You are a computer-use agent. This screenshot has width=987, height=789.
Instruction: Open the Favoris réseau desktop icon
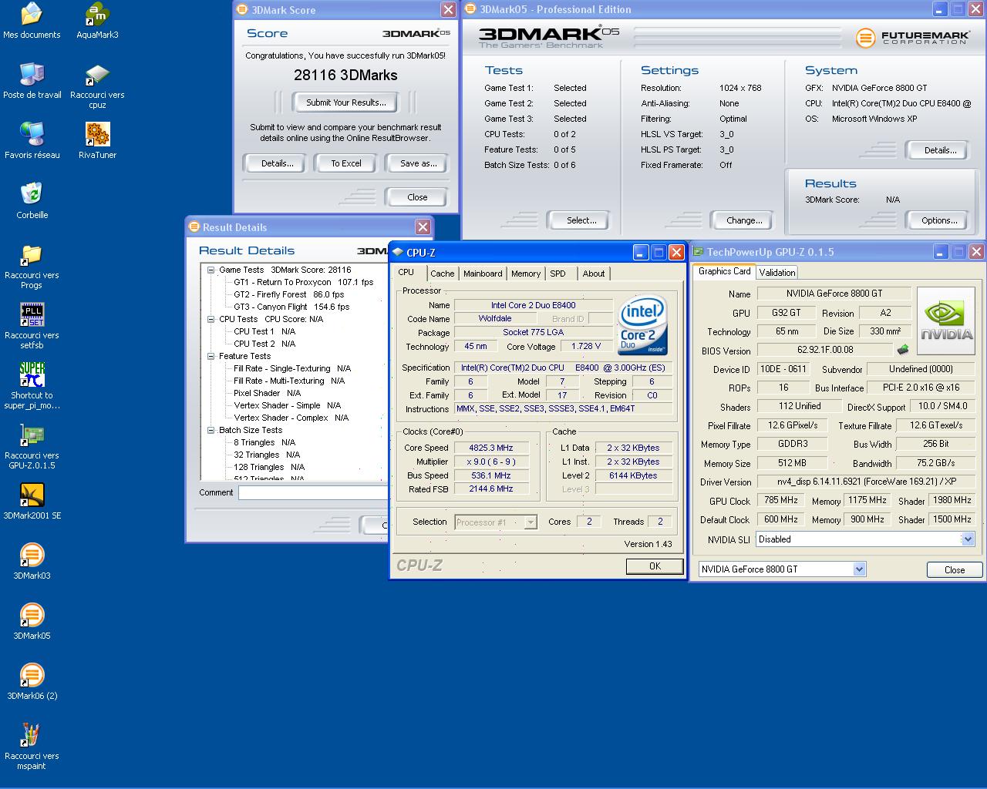coord(32,141)
